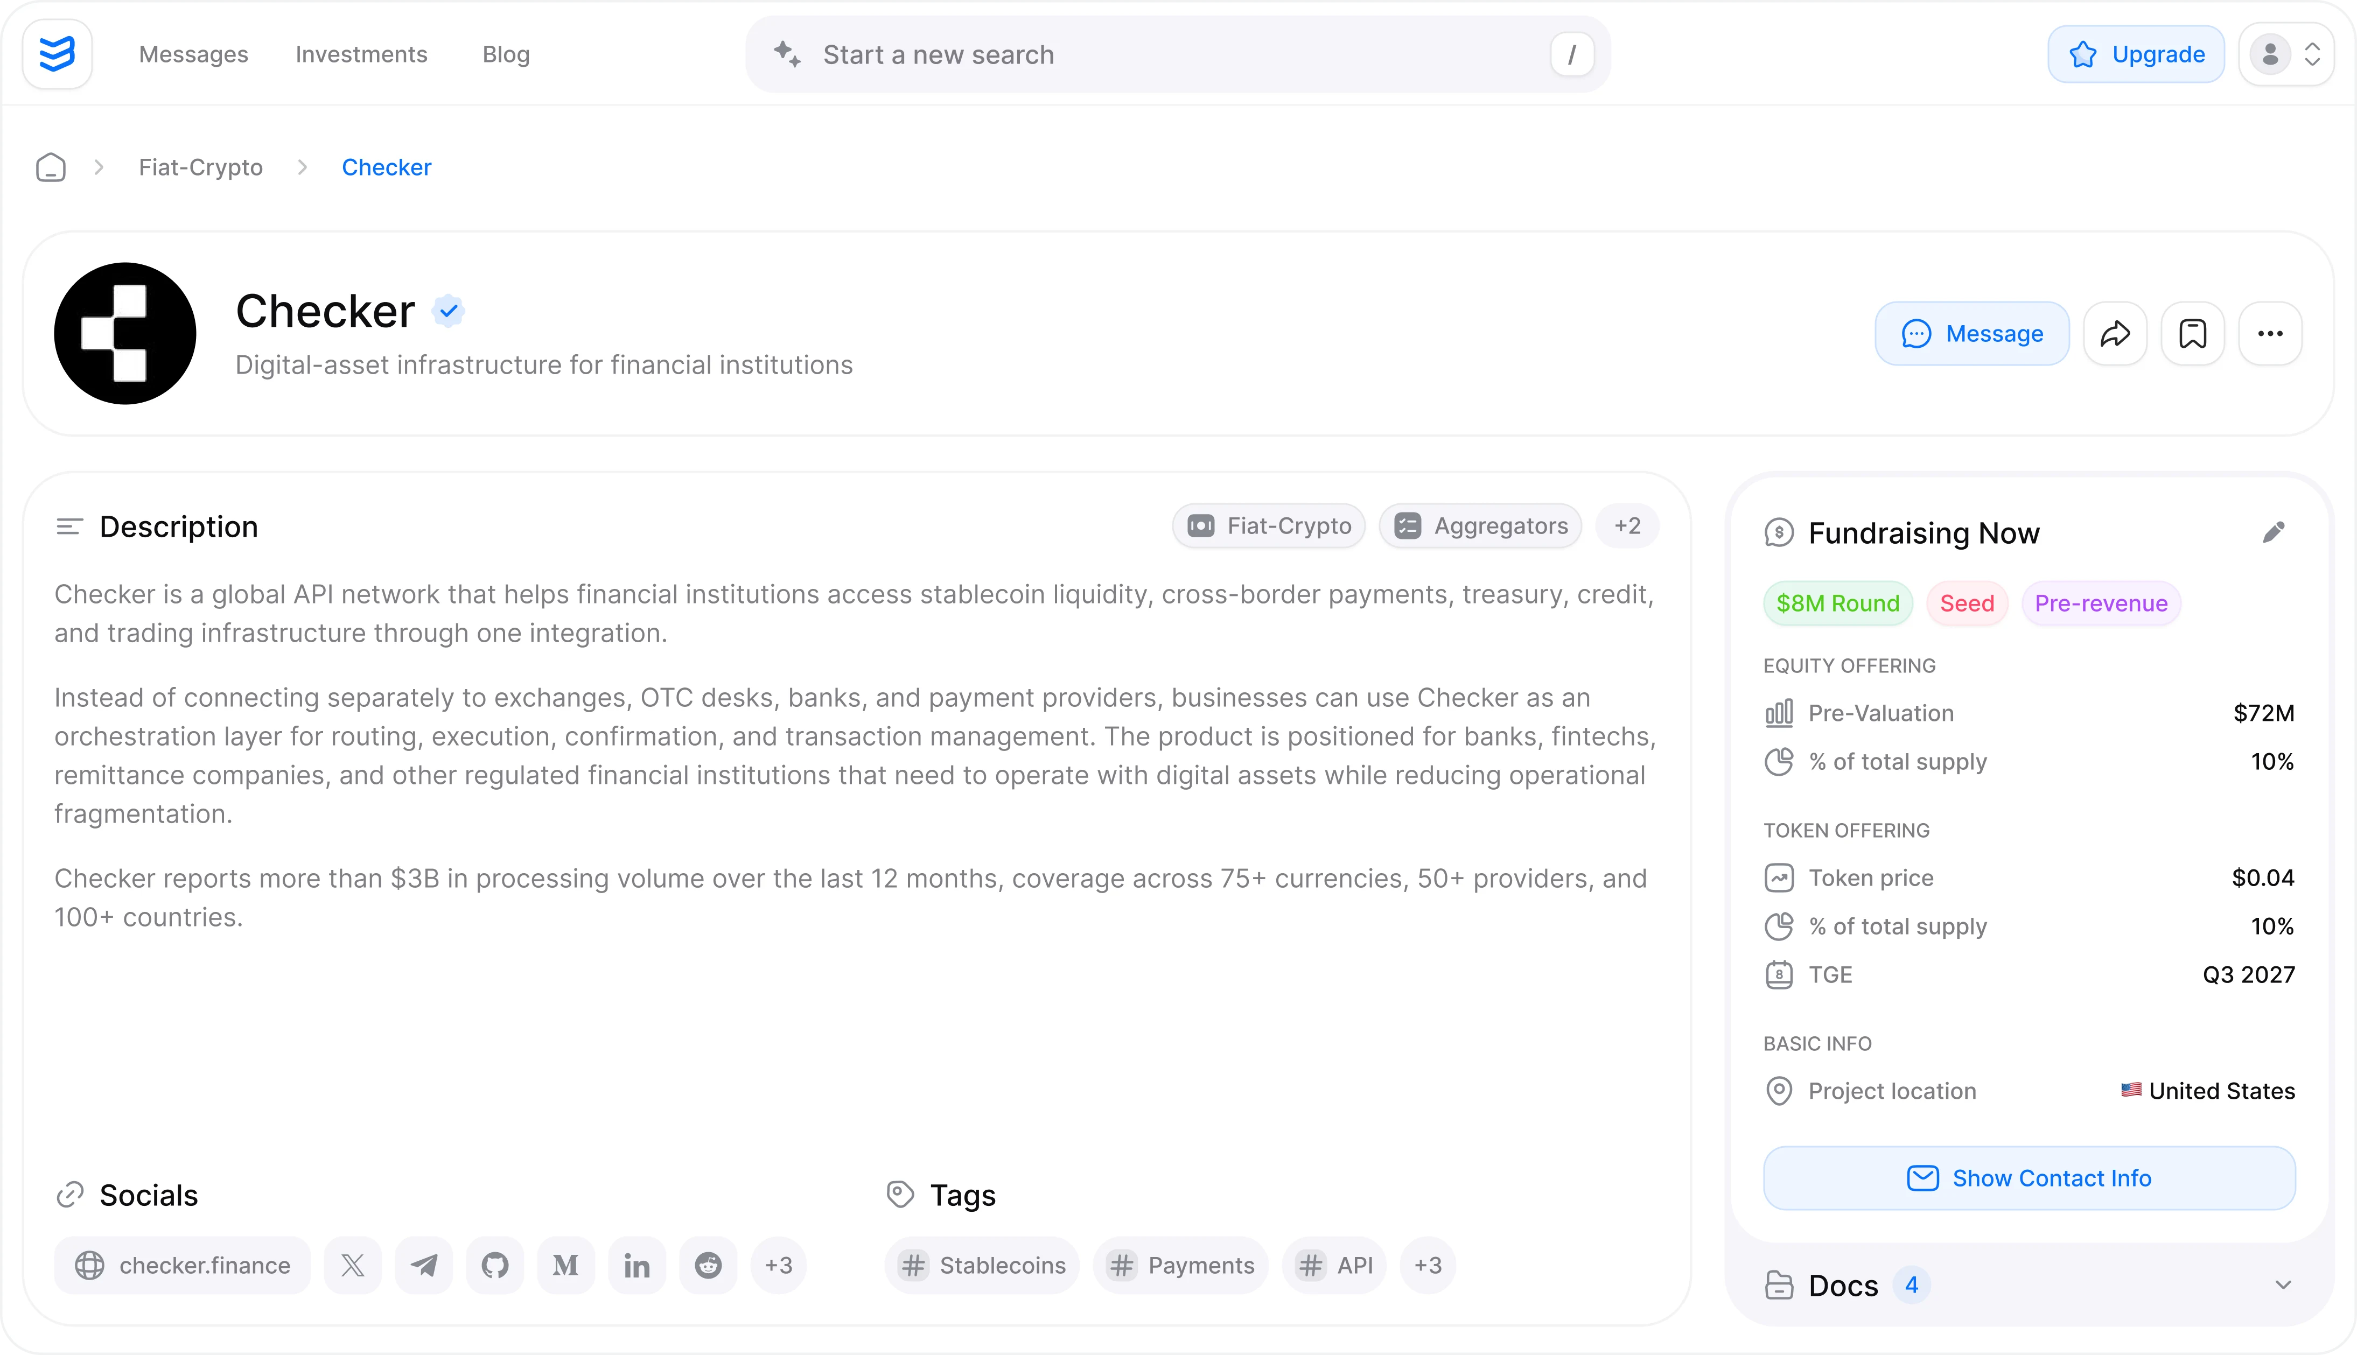Send a Message to Checker
Image resolution: width=2357 pixels, height=1355 pixels.
(x=1971, y=333)
